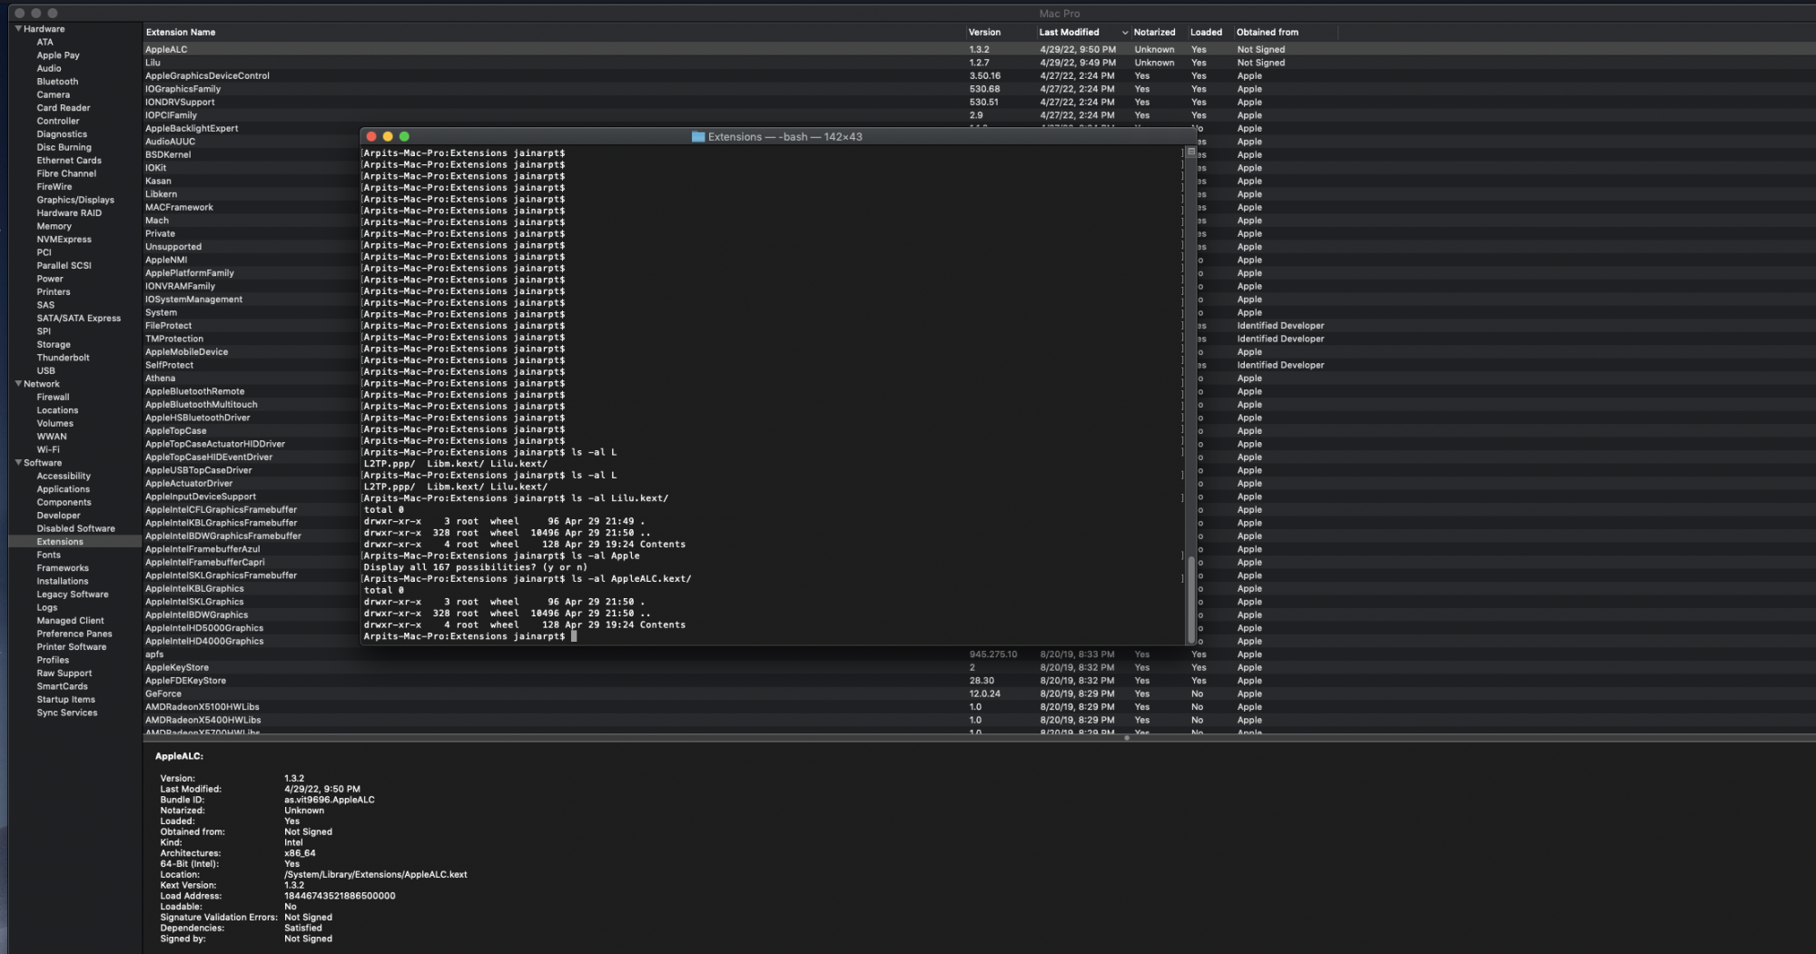Select the highlighted Extensions sidebar item
Screen dimensions: 1816x954
point(60,542)
